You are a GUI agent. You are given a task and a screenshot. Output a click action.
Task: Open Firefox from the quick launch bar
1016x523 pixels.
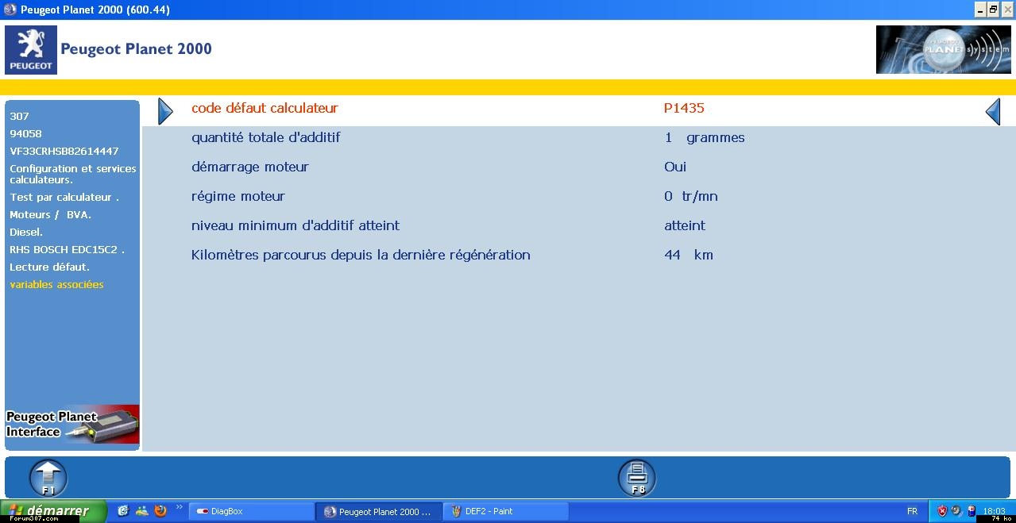coord(160,511)
